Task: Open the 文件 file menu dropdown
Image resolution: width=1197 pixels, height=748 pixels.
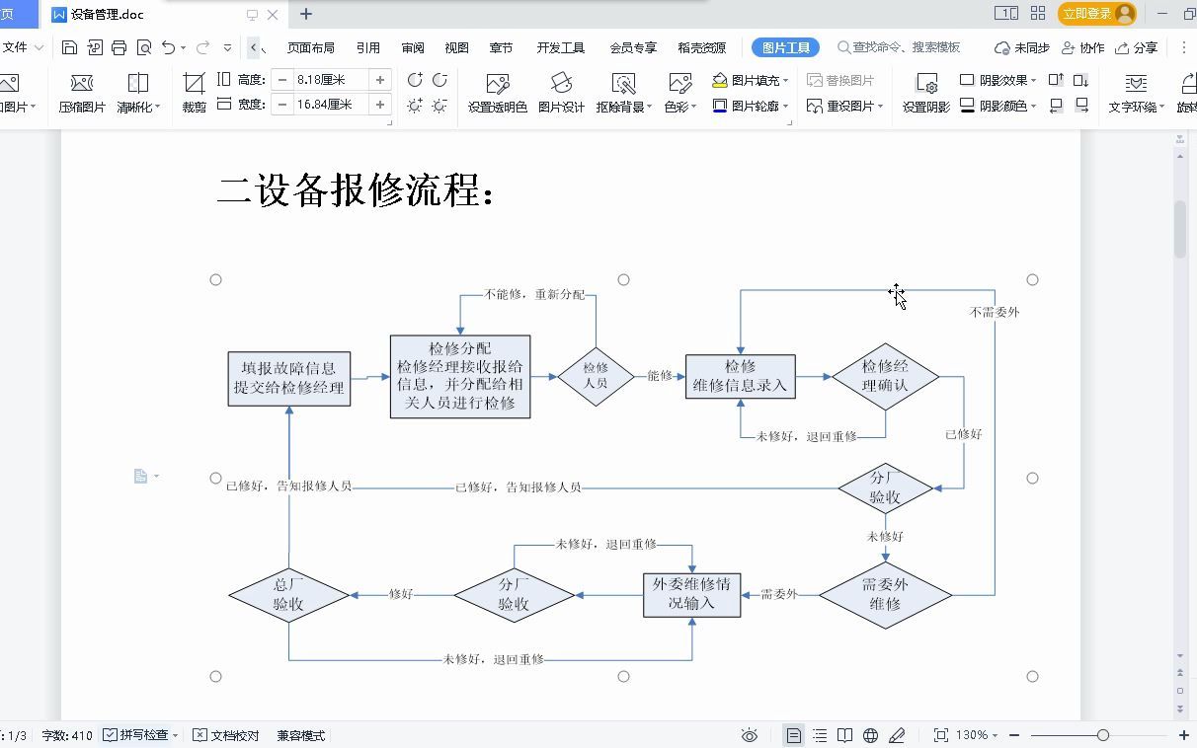Action: [x=23, y=47]
